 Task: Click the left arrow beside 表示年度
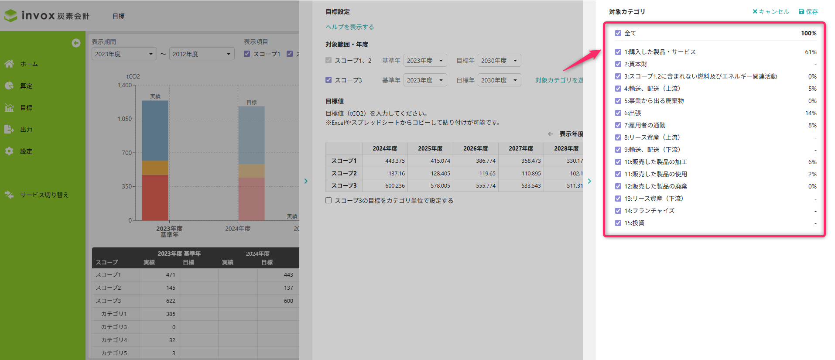[551, 134]
